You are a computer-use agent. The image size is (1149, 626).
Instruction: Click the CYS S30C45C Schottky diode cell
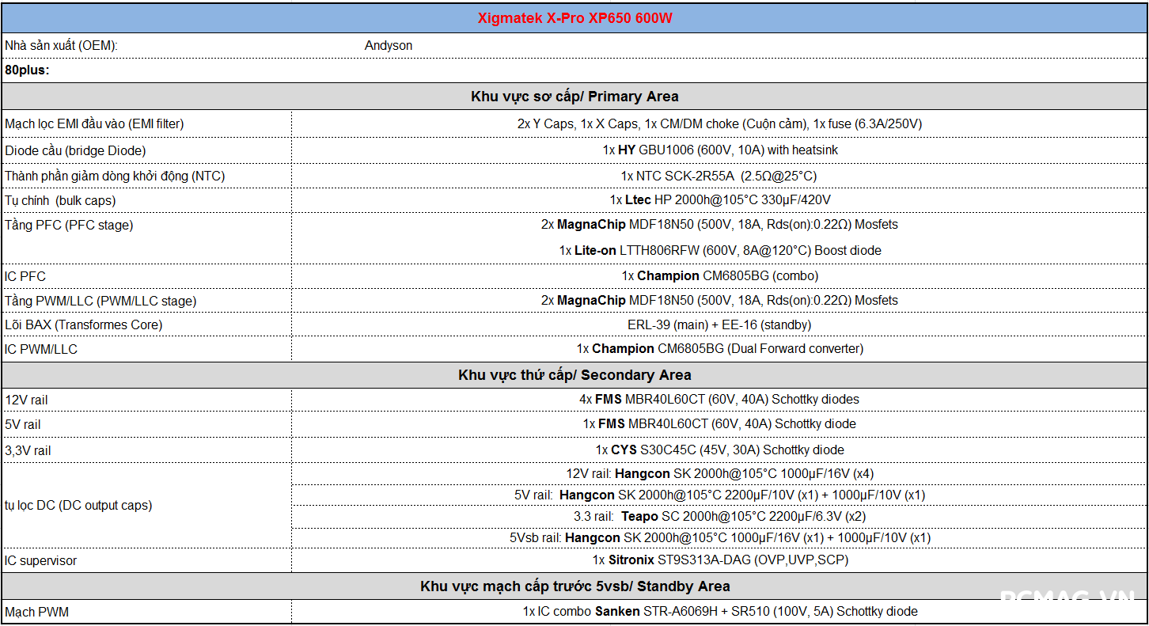(719, 450)
